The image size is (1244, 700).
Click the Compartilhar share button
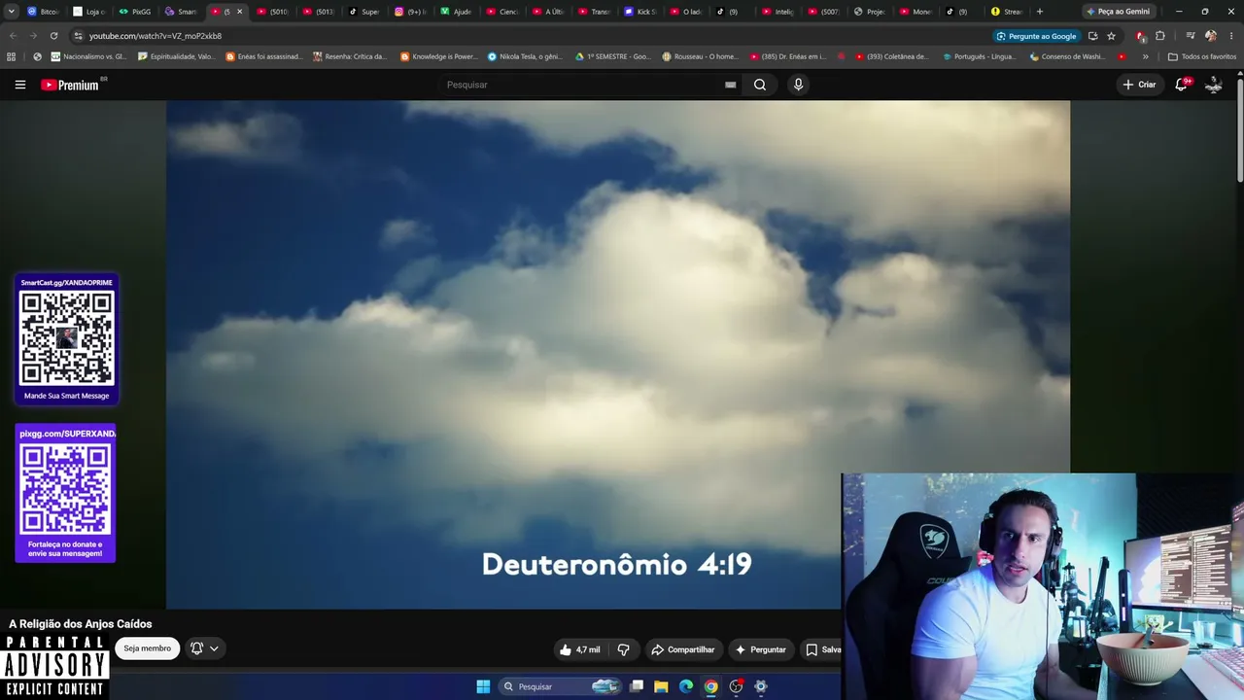[683, 649]
